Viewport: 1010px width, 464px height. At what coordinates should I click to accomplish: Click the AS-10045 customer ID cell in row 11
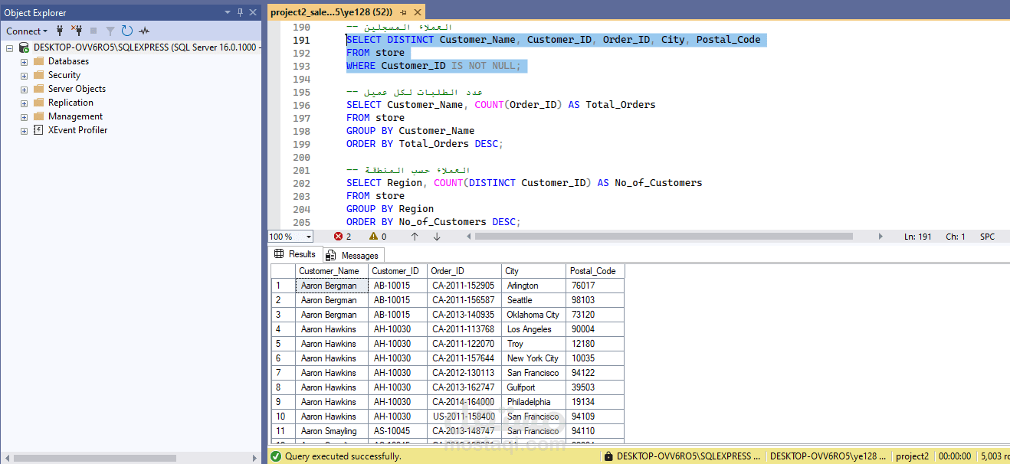(x=398, y=431)
